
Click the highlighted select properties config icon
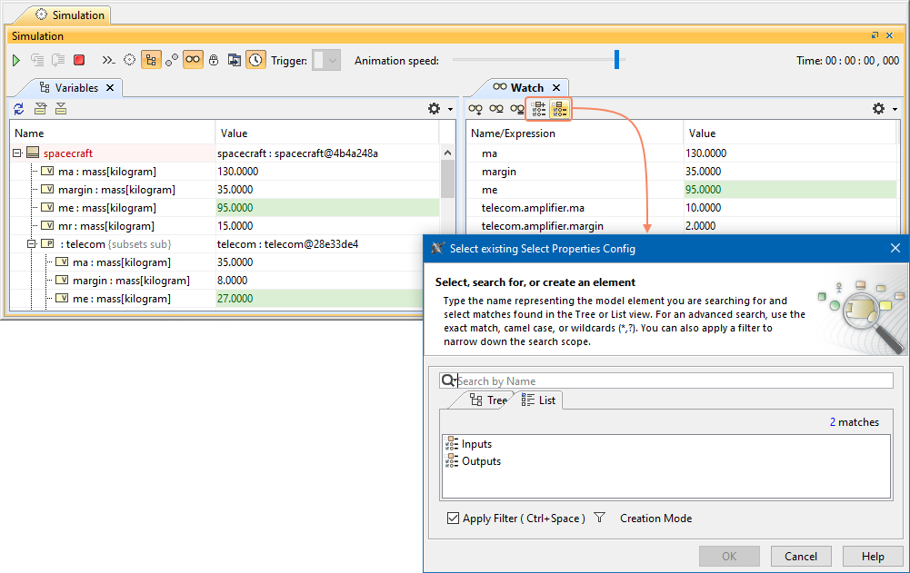tap(559, 109)
